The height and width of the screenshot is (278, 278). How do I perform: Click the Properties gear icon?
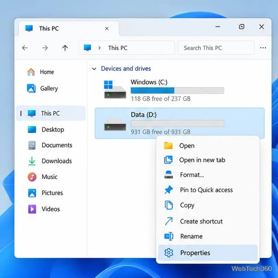pos(169,253)
